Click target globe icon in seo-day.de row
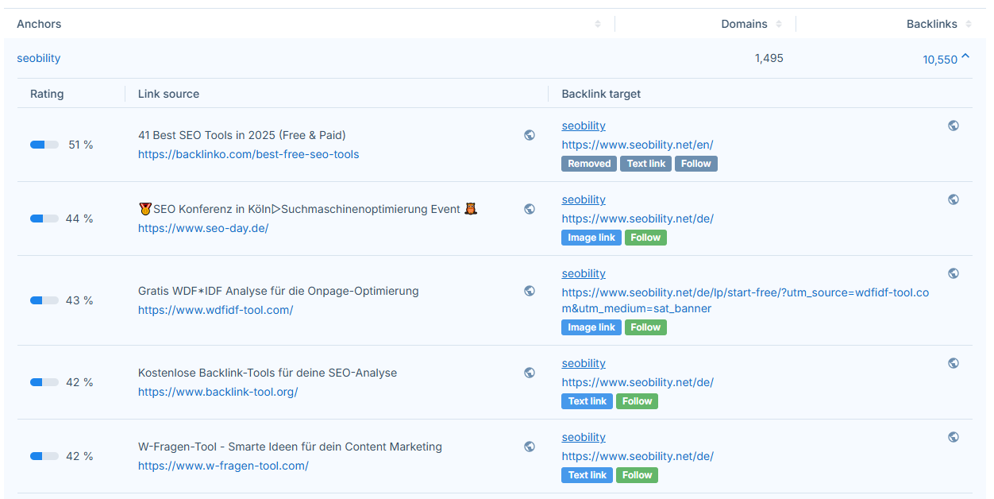This screenshot has height=499, width=994. [954, 199]
